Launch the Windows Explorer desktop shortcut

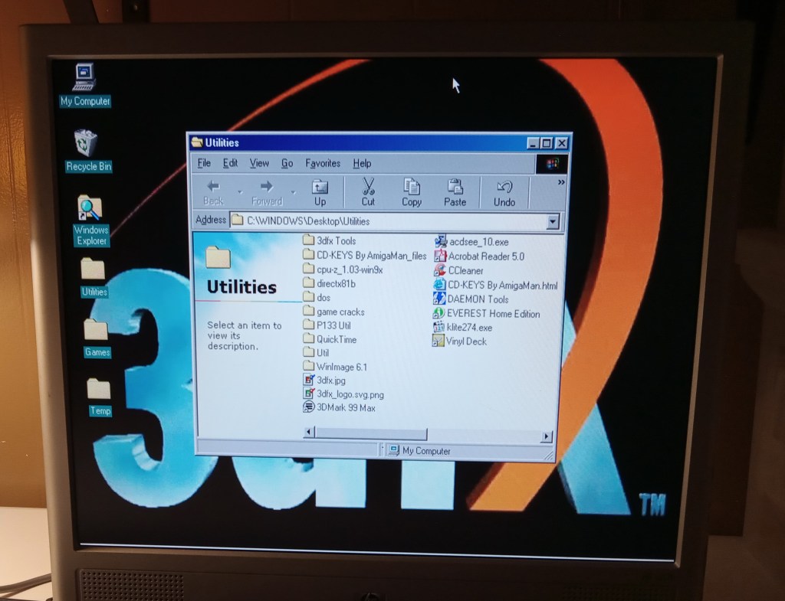point(90,211)
